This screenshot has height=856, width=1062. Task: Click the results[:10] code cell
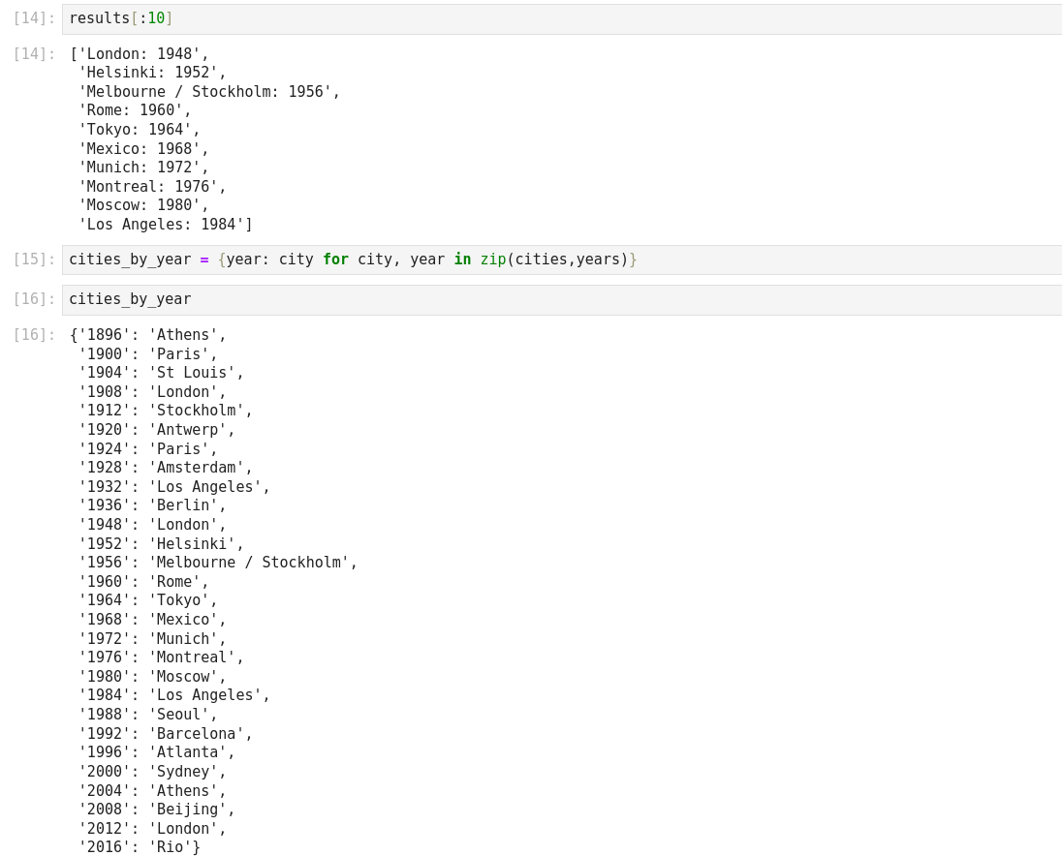click(562, 19)
